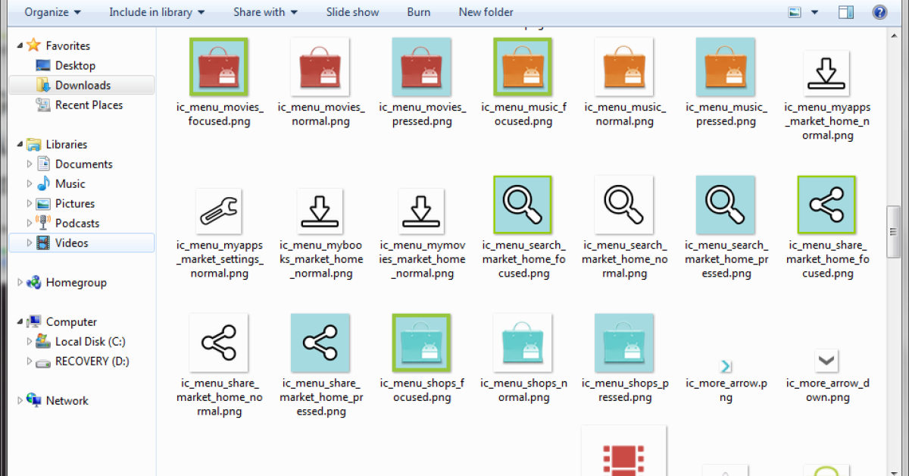Image resolution: width=909 pixels, height=476 pixels.
Task: Expand the Homegroup tree node
Action: pos(20,283)
